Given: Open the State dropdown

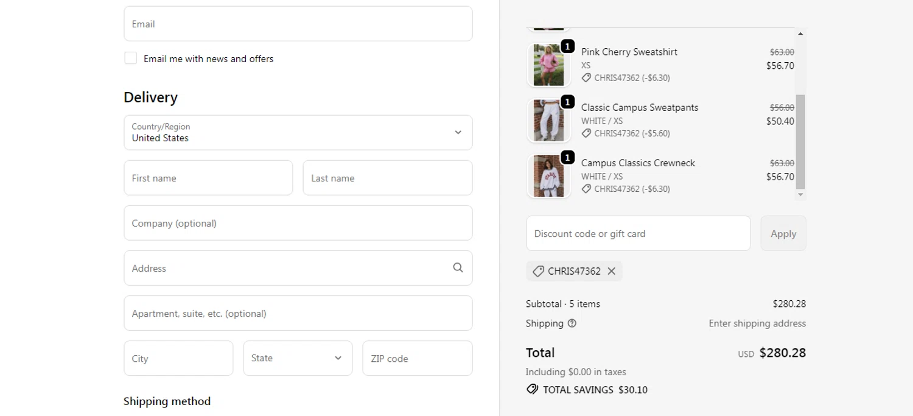Looking at the screenshot, I should point(298,358).
